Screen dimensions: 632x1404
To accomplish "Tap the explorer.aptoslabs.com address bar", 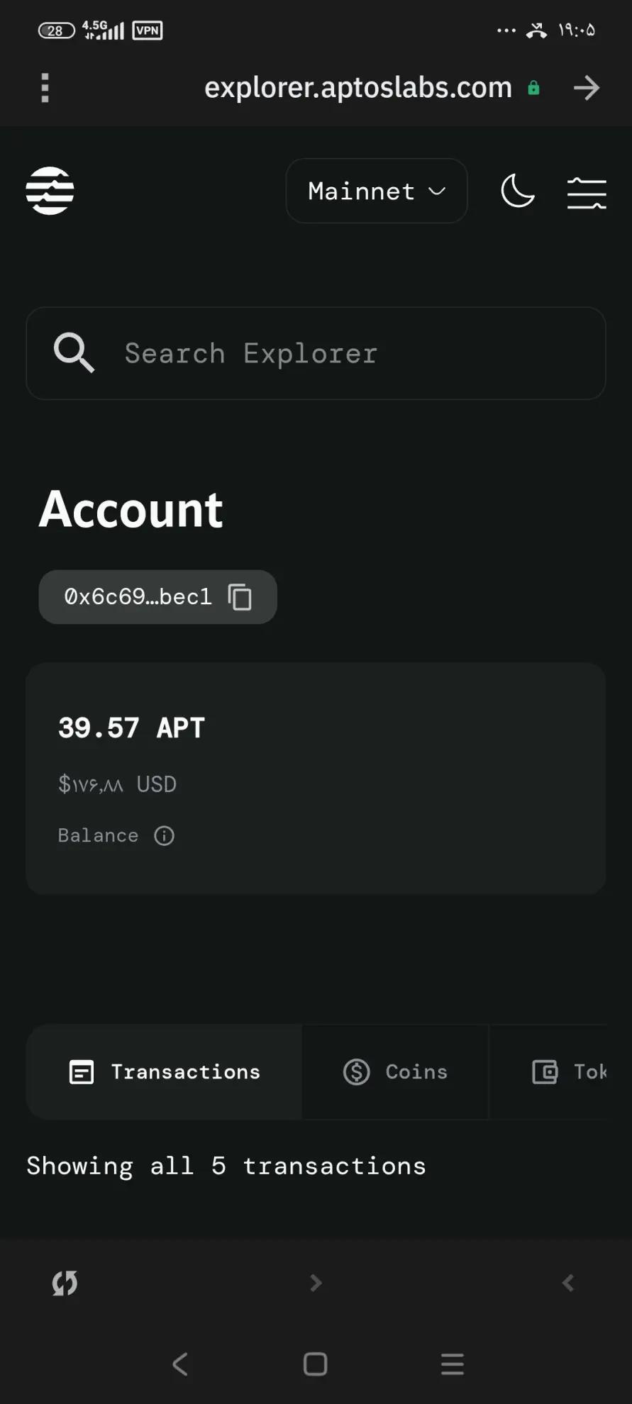I will click(x=357, y=88).
